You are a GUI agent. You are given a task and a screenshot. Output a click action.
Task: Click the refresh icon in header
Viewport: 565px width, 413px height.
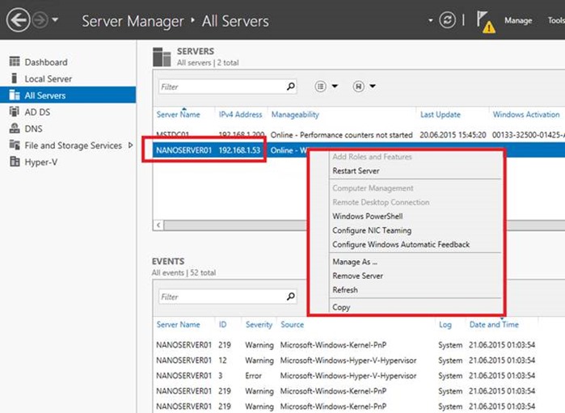(448, 20)
